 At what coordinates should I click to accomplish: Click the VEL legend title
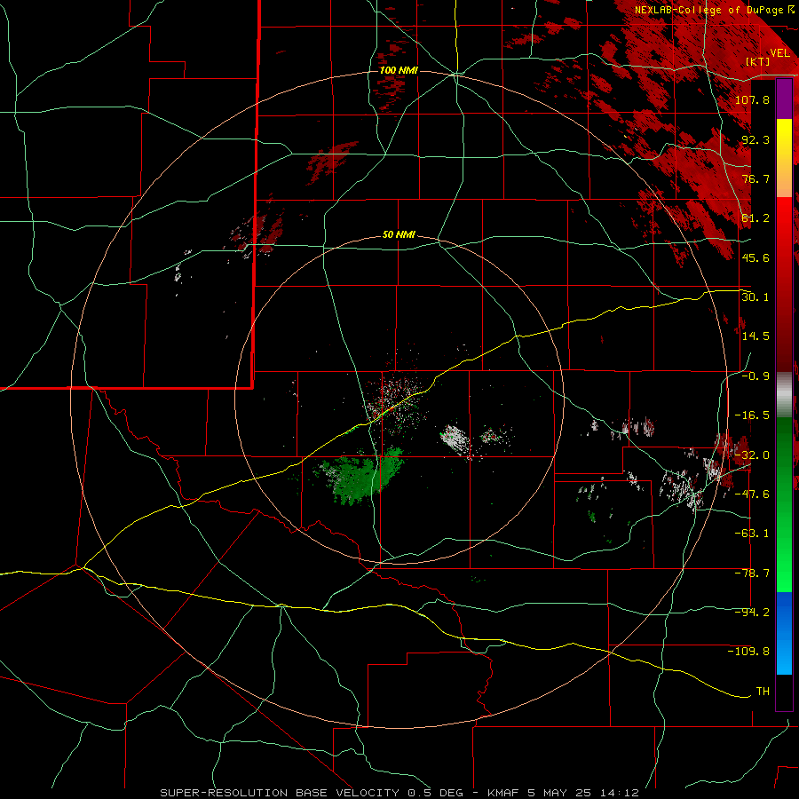pyautogui.click(x=779, y=53)
